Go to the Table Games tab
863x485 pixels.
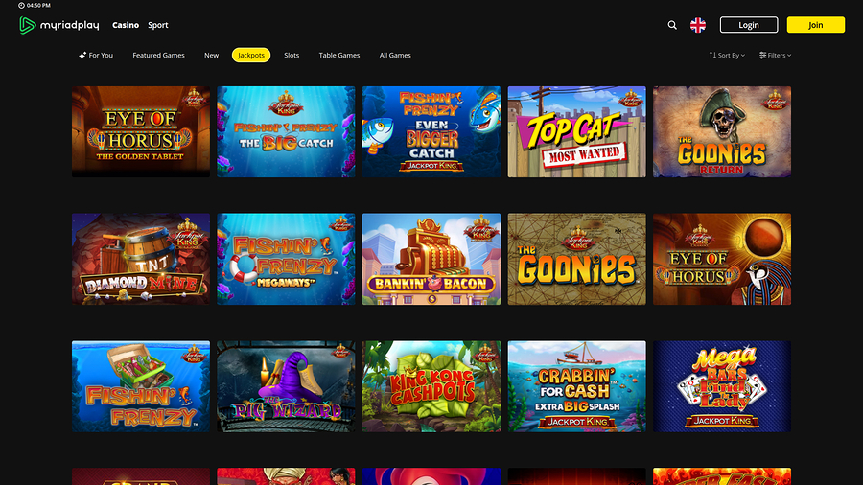[339, 55]
